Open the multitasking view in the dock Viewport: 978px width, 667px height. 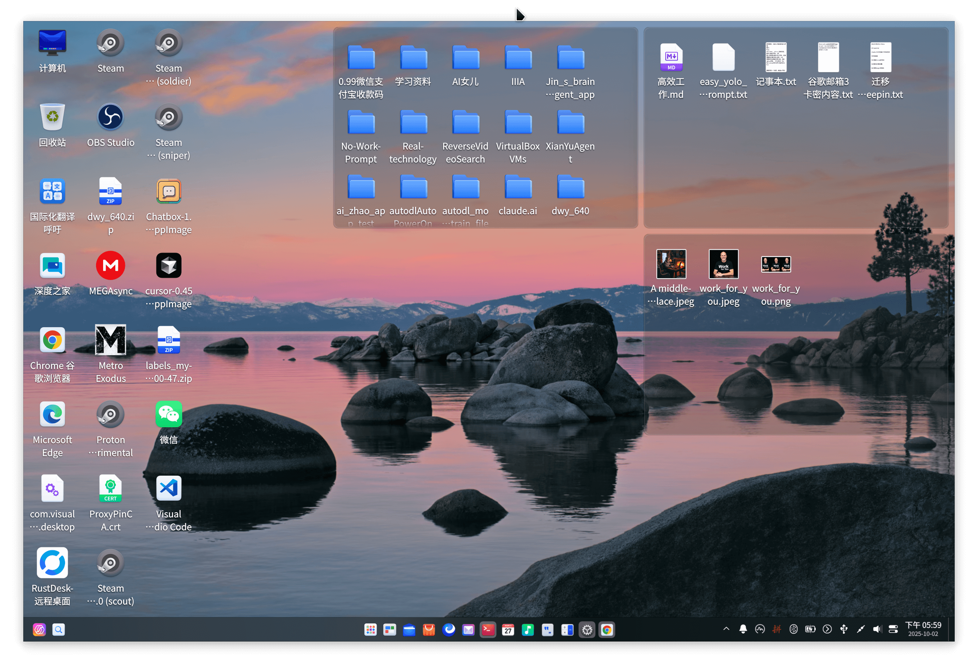(390, 630)
